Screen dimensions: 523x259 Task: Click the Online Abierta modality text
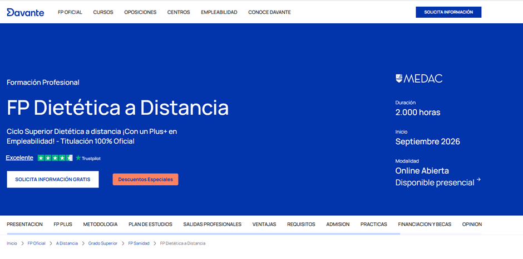pos(422,171)
